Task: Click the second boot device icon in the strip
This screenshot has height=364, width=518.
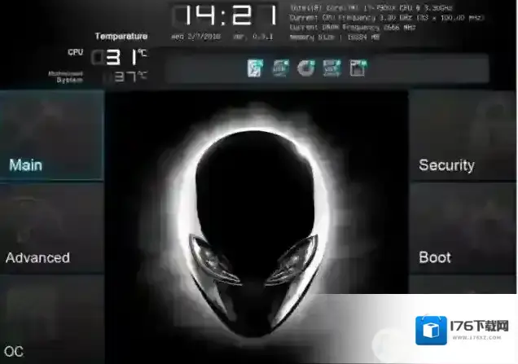Action: tap(280, 68)
